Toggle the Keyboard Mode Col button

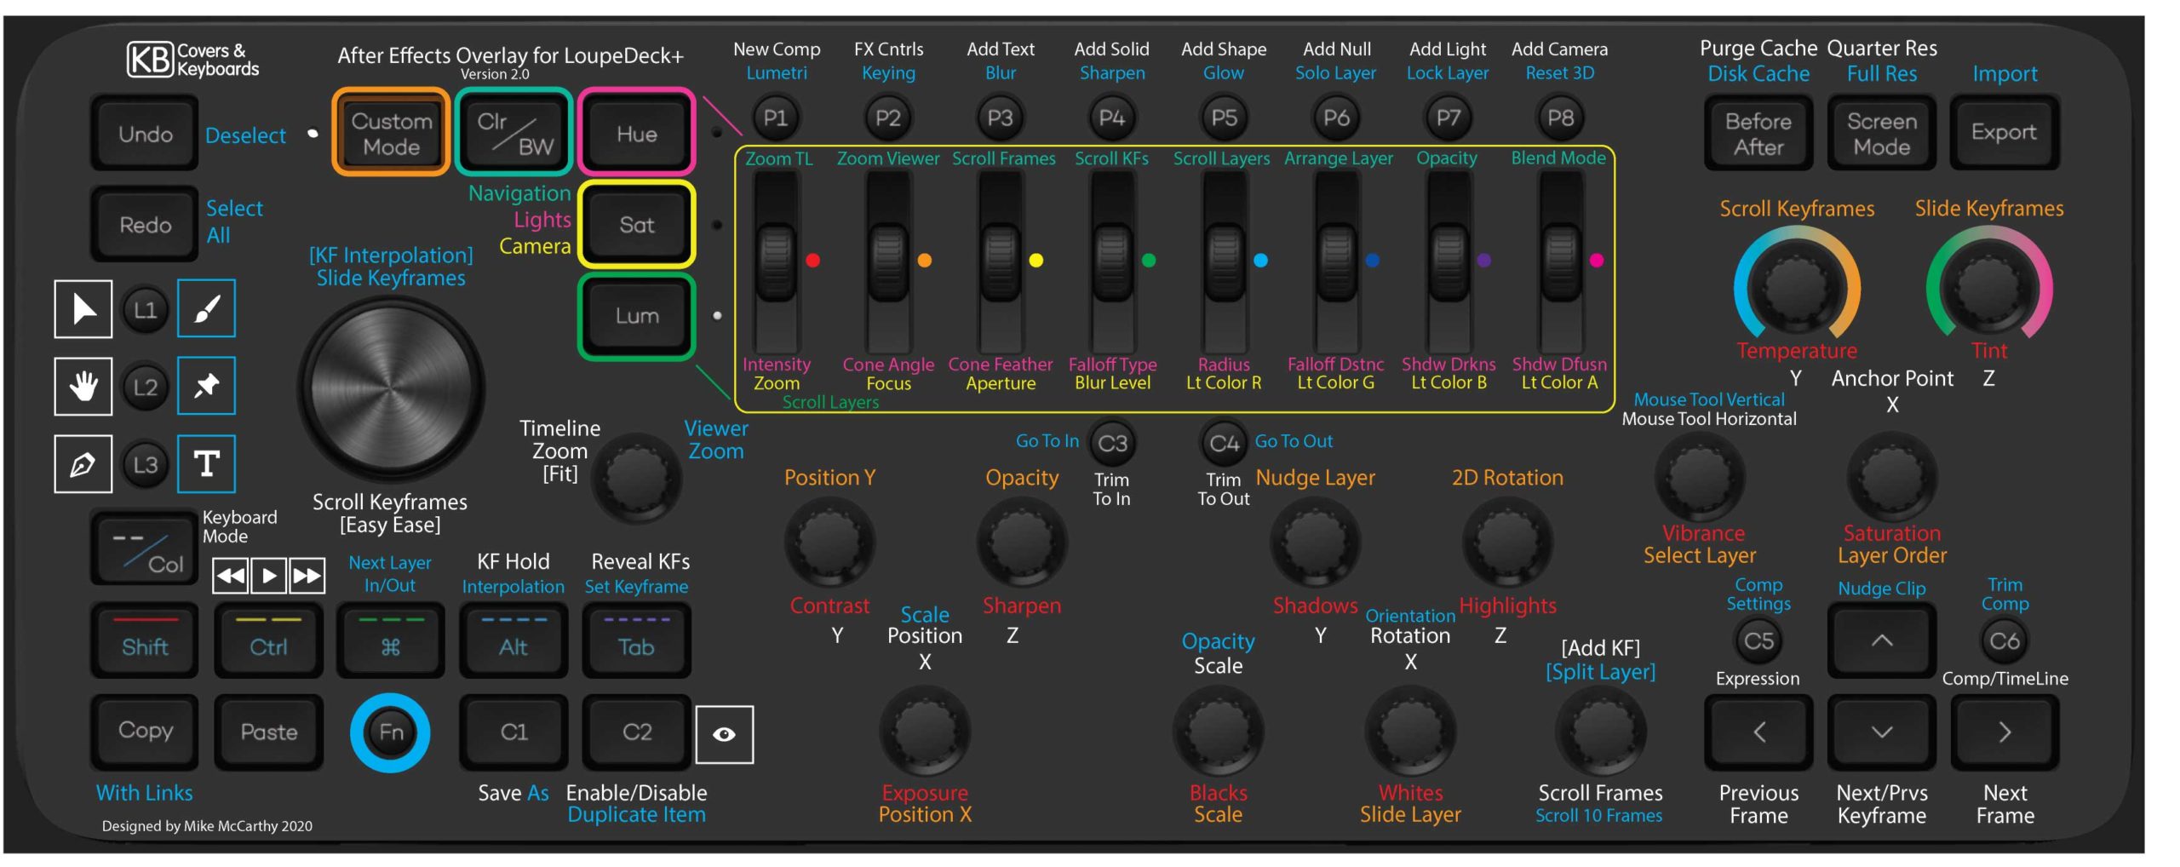point(145,548)
